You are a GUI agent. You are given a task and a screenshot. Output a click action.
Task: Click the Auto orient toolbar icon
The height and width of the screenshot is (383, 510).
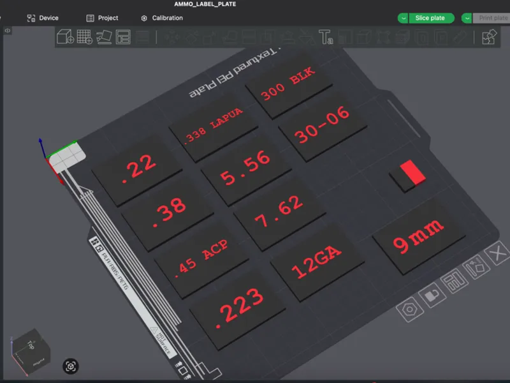pyautogui.click(x=104, y=37)
